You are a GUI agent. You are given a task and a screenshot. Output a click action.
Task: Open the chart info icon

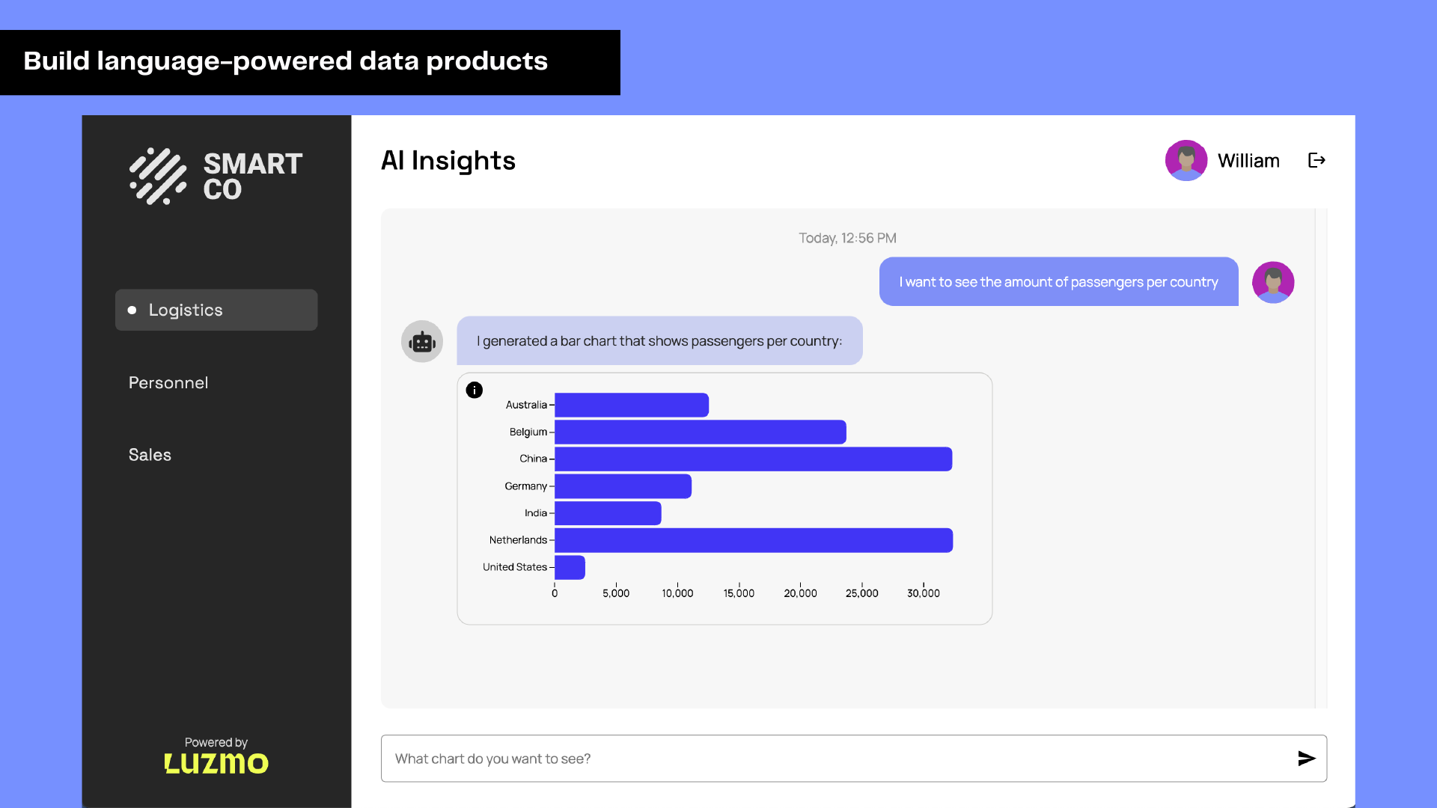[475, 390]
